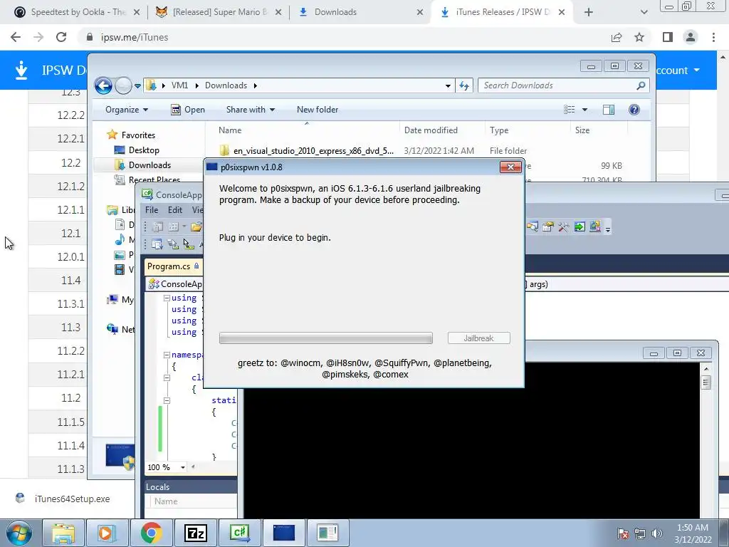Open the view options dropdown arrow
729x547 pixels.
tap(585, 110)
